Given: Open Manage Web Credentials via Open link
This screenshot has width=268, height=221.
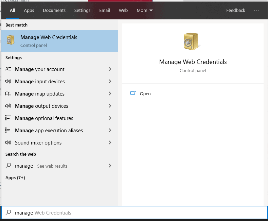Looking at the screenshot, I should click(x=145, y=94).
